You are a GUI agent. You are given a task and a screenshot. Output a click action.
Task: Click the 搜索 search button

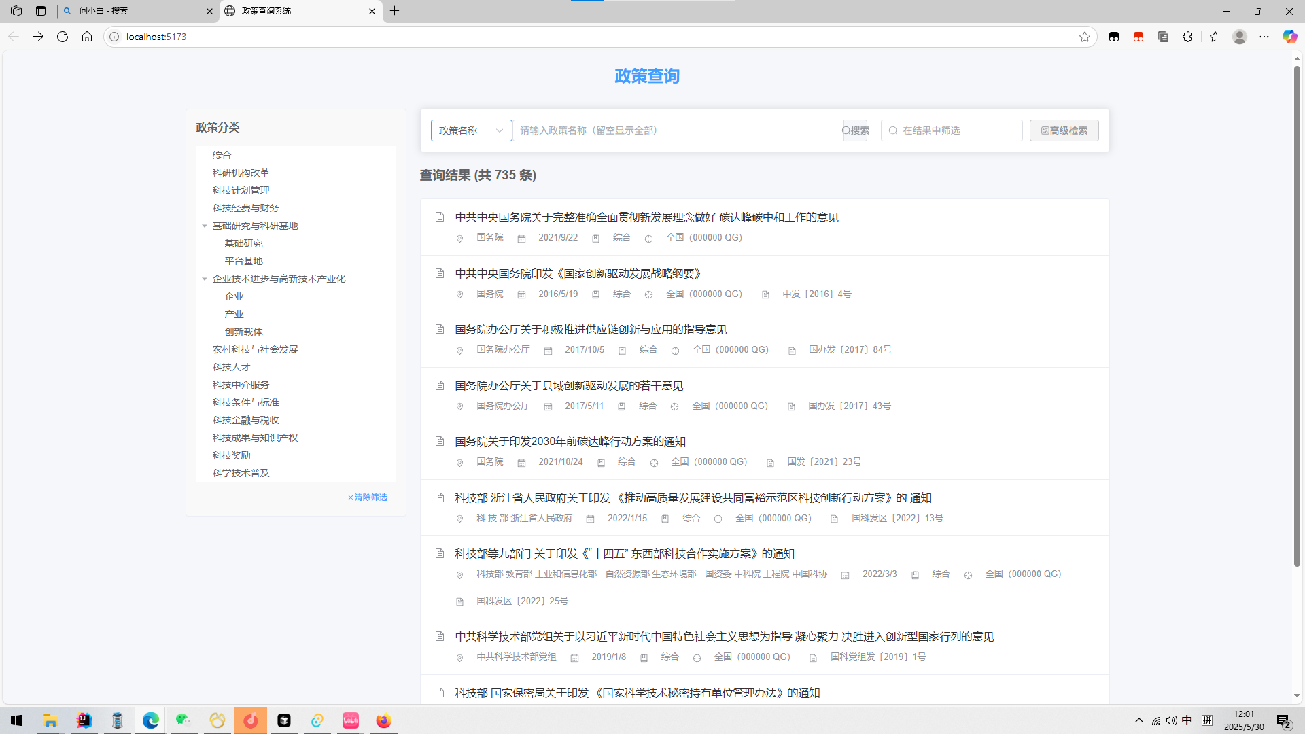click(x=856, y=130)
